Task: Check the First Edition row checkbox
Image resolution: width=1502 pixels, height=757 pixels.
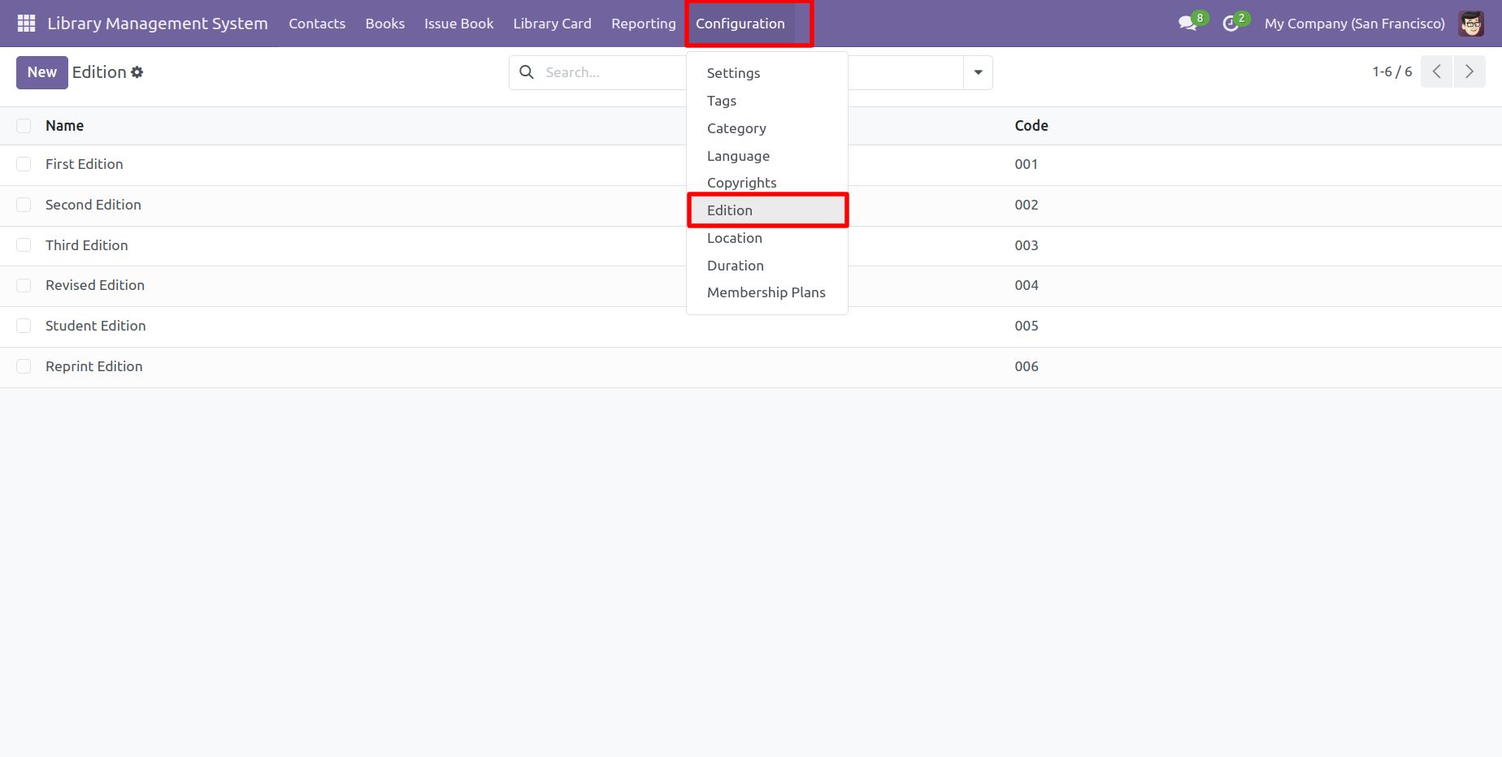Action: (24, 164)
